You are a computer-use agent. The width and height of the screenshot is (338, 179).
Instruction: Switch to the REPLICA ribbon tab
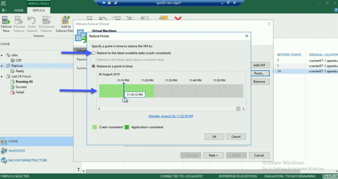[x=38, y=10]
